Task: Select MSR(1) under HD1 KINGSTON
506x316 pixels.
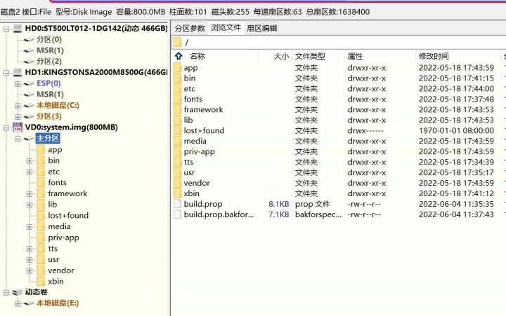Action: (50, 95)
